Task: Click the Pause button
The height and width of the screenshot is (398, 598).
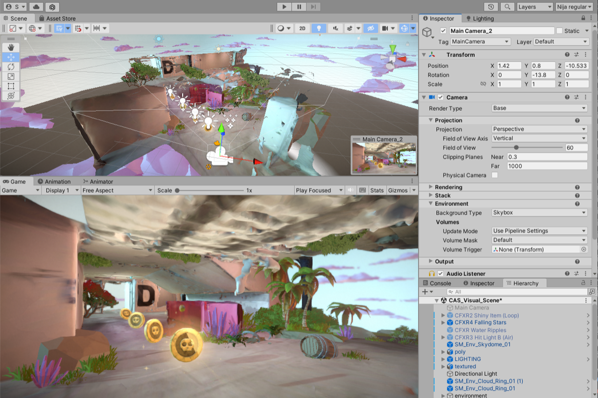Action: click(x=299, y=7)
